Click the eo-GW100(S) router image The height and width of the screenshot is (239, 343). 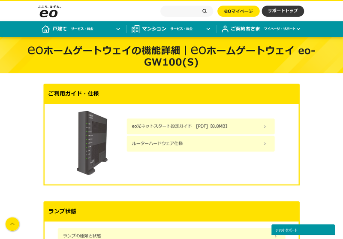tap(92, 142)
